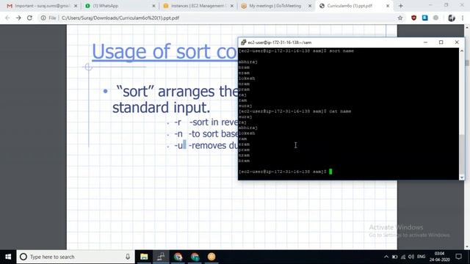This screenshot has height=264, width=470.
Task: Open the taskbar clock and date
Action: coord(439,257)
